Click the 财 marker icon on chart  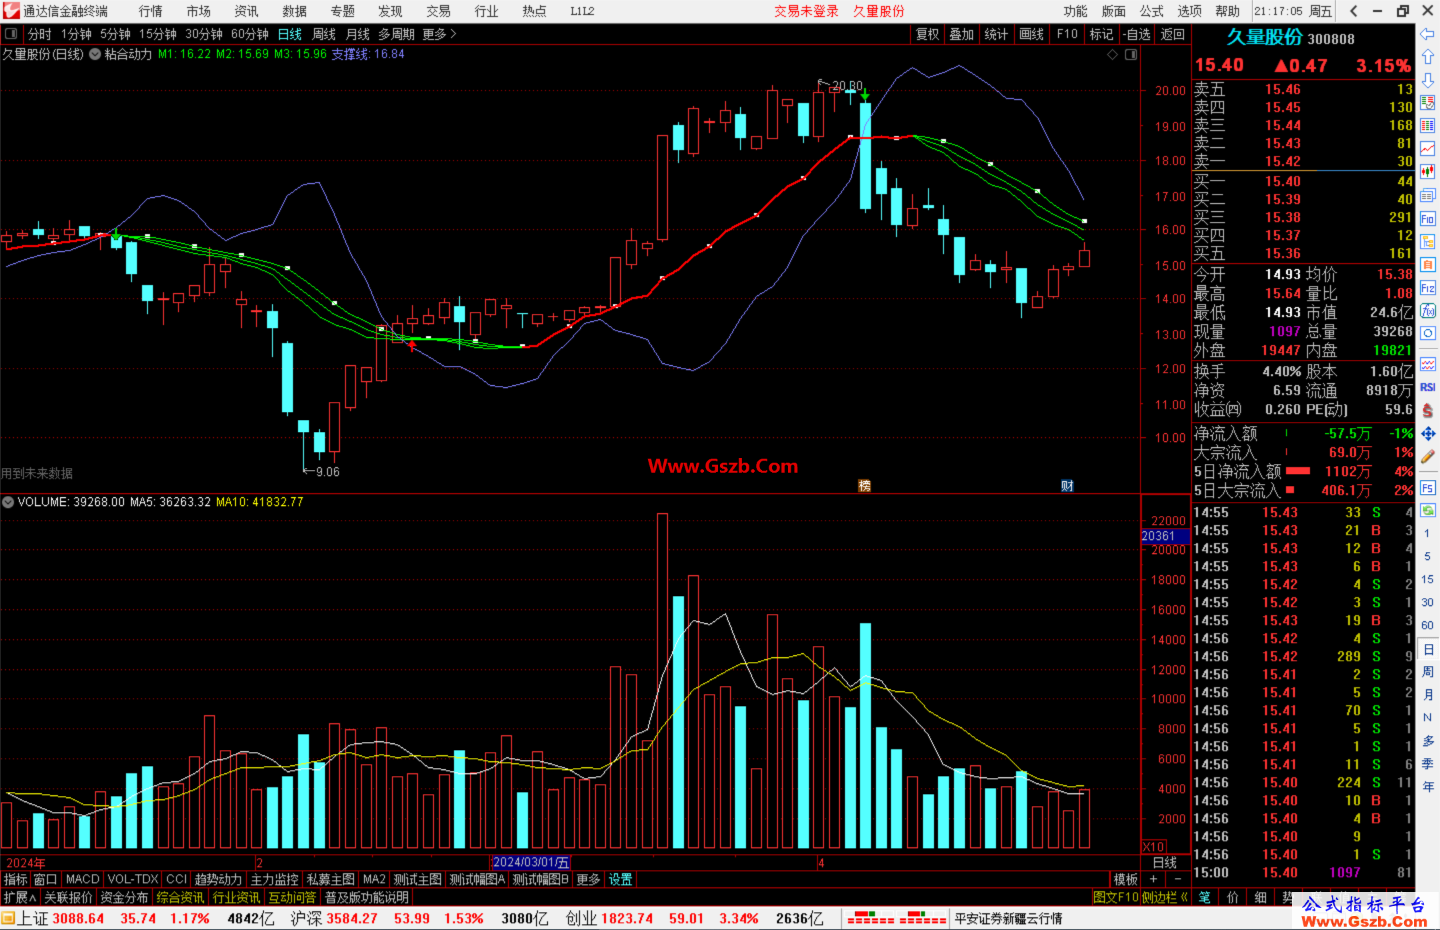tap(1067, 485)
